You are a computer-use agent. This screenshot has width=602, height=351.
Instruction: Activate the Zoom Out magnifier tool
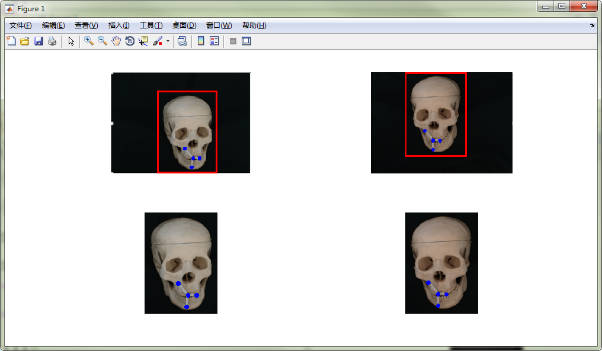click(102, 41)
